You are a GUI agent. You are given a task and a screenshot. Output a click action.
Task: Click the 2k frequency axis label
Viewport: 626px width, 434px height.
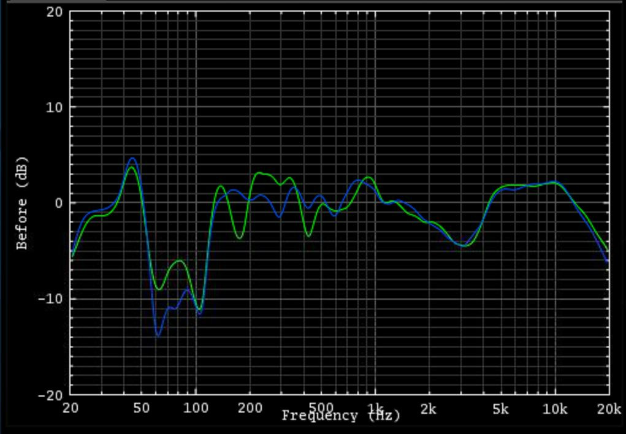pyautogui.click(x=429, y=409)
